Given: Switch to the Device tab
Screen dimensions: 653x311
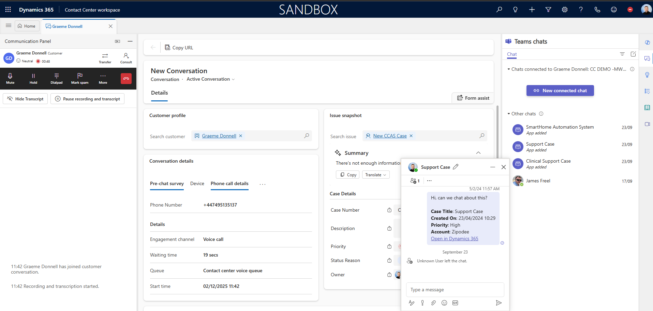Looking at the screenshot, I should [197, 184].
